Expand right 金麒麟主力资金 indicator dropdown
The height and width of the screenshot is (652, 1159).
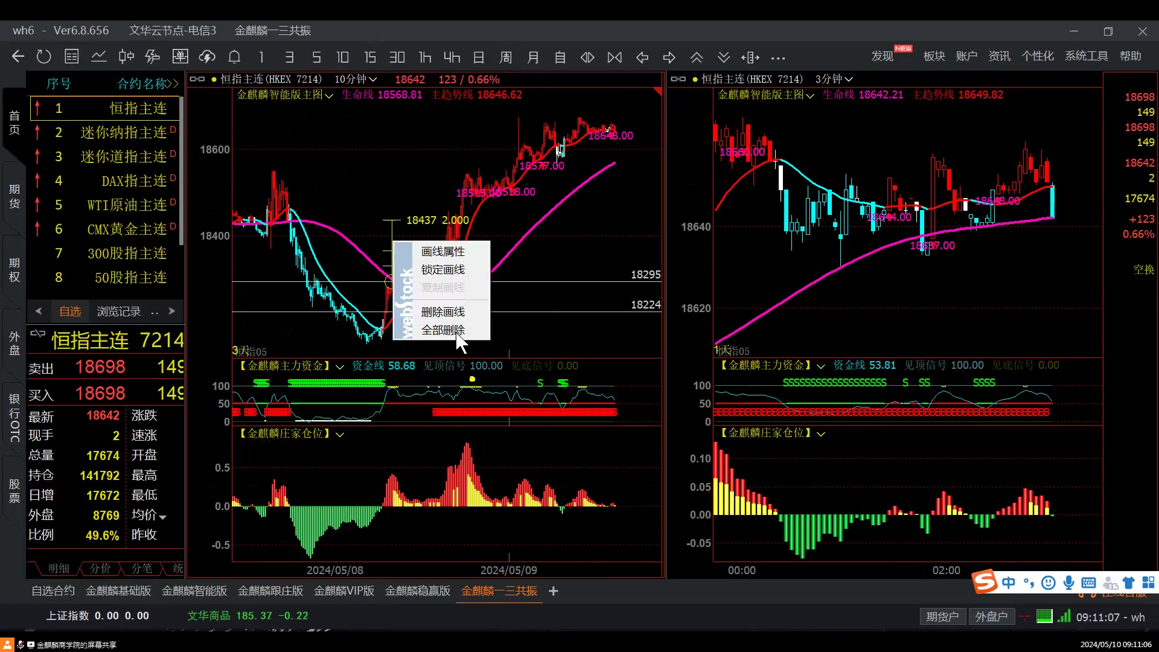[821, 366]
